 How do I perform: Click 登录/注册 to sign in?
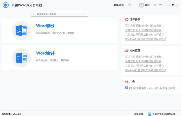119,5
